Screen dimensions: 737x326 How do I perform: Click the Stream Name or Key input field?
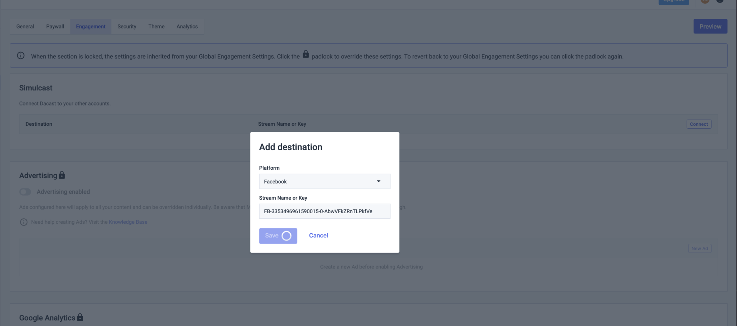pos(324,211)
